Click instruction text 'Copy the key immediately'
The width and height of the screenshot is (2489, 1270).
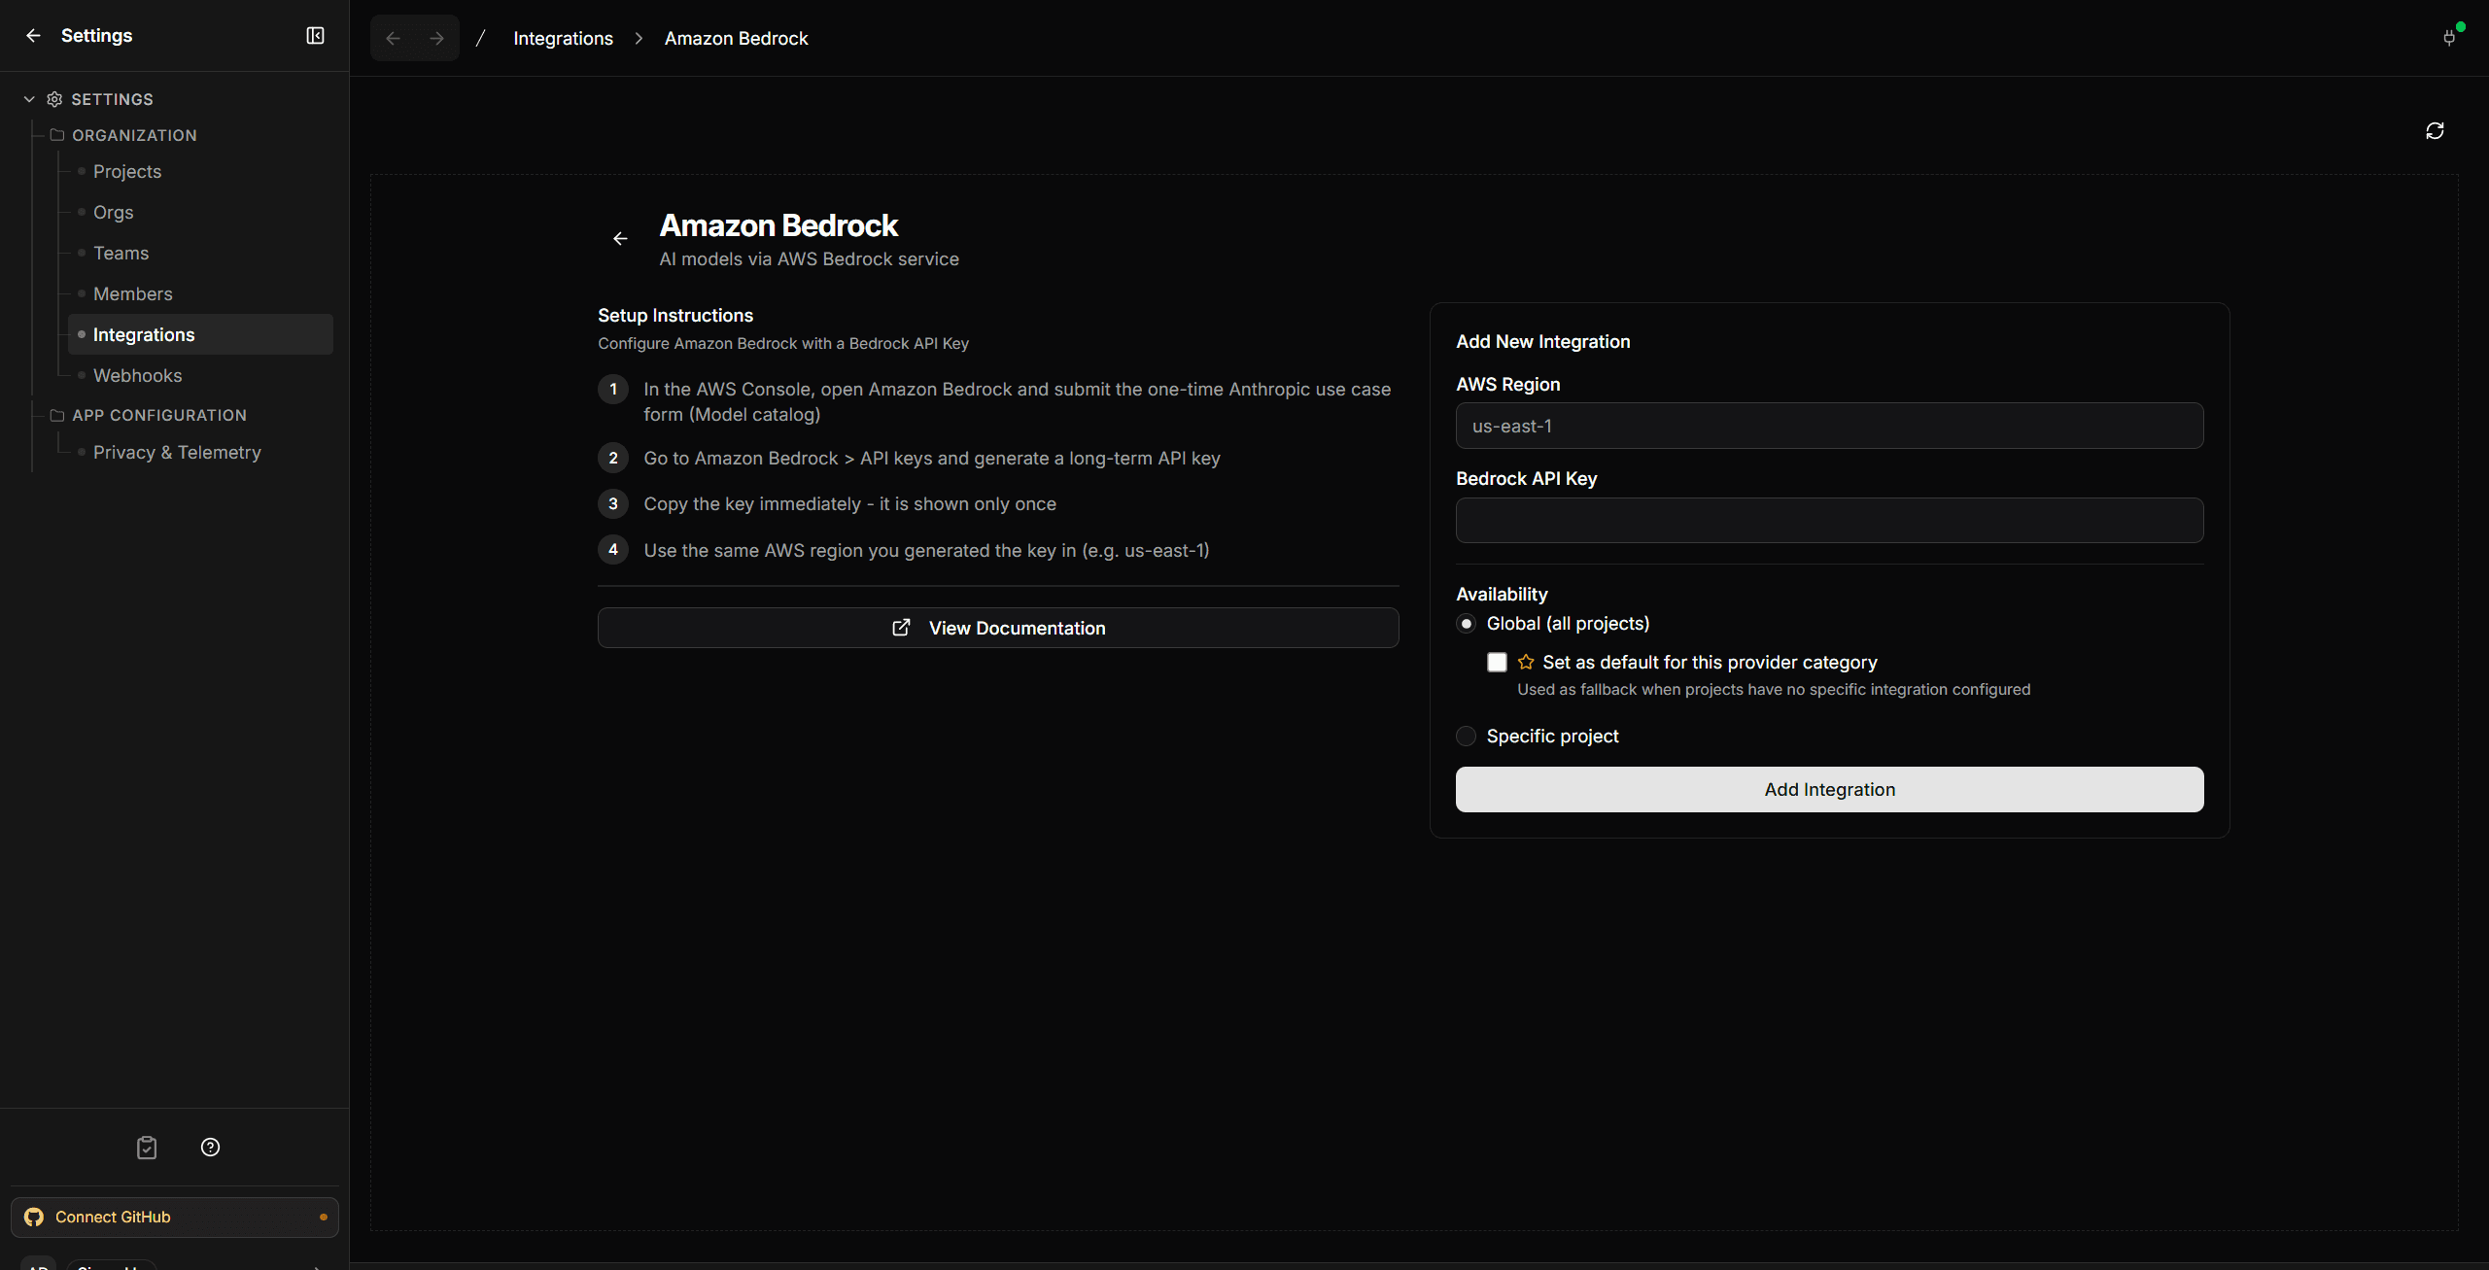(x=849, y=504)
